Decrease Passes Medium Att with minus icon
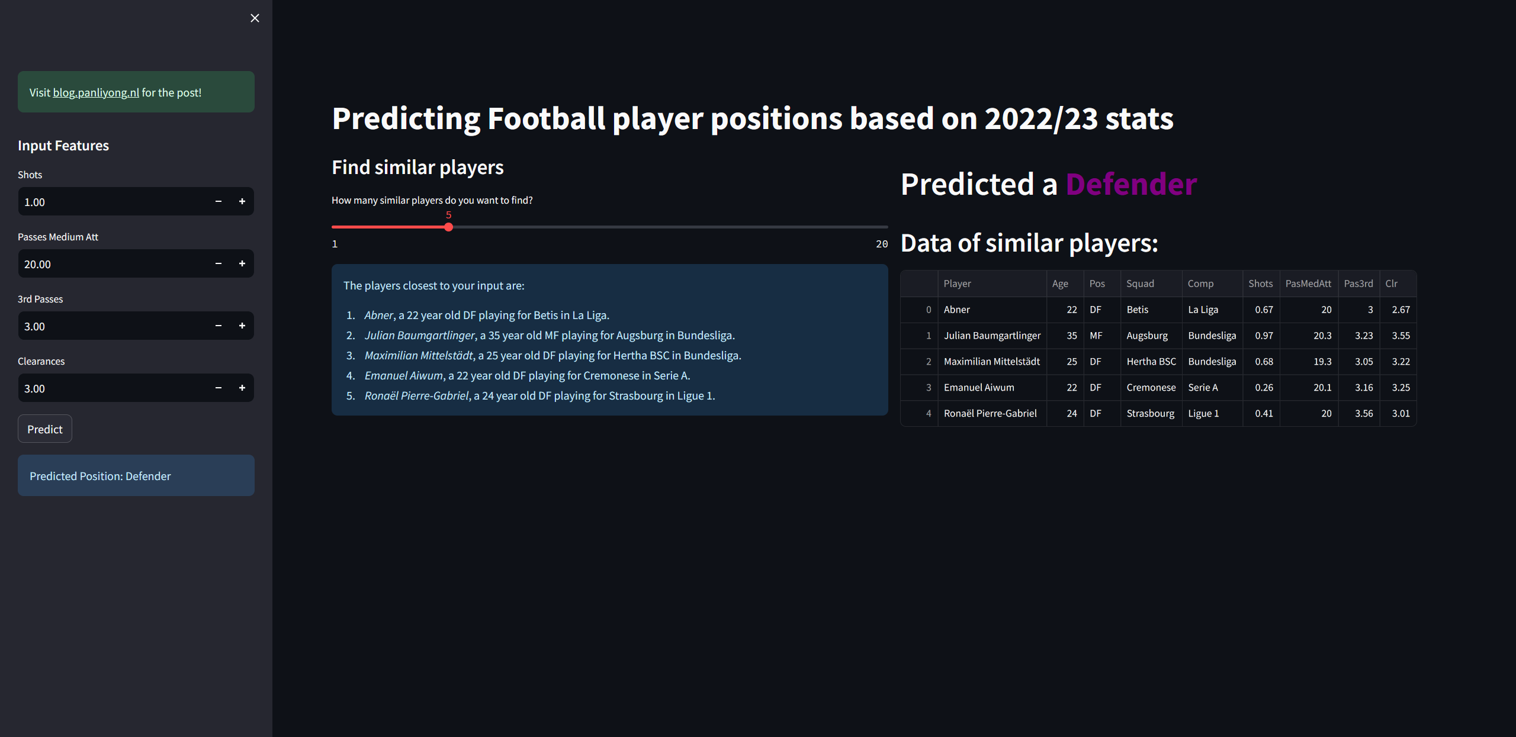The height and width of the screenshot is (737, 1516). pyautogui.click(x=219, y=264)
